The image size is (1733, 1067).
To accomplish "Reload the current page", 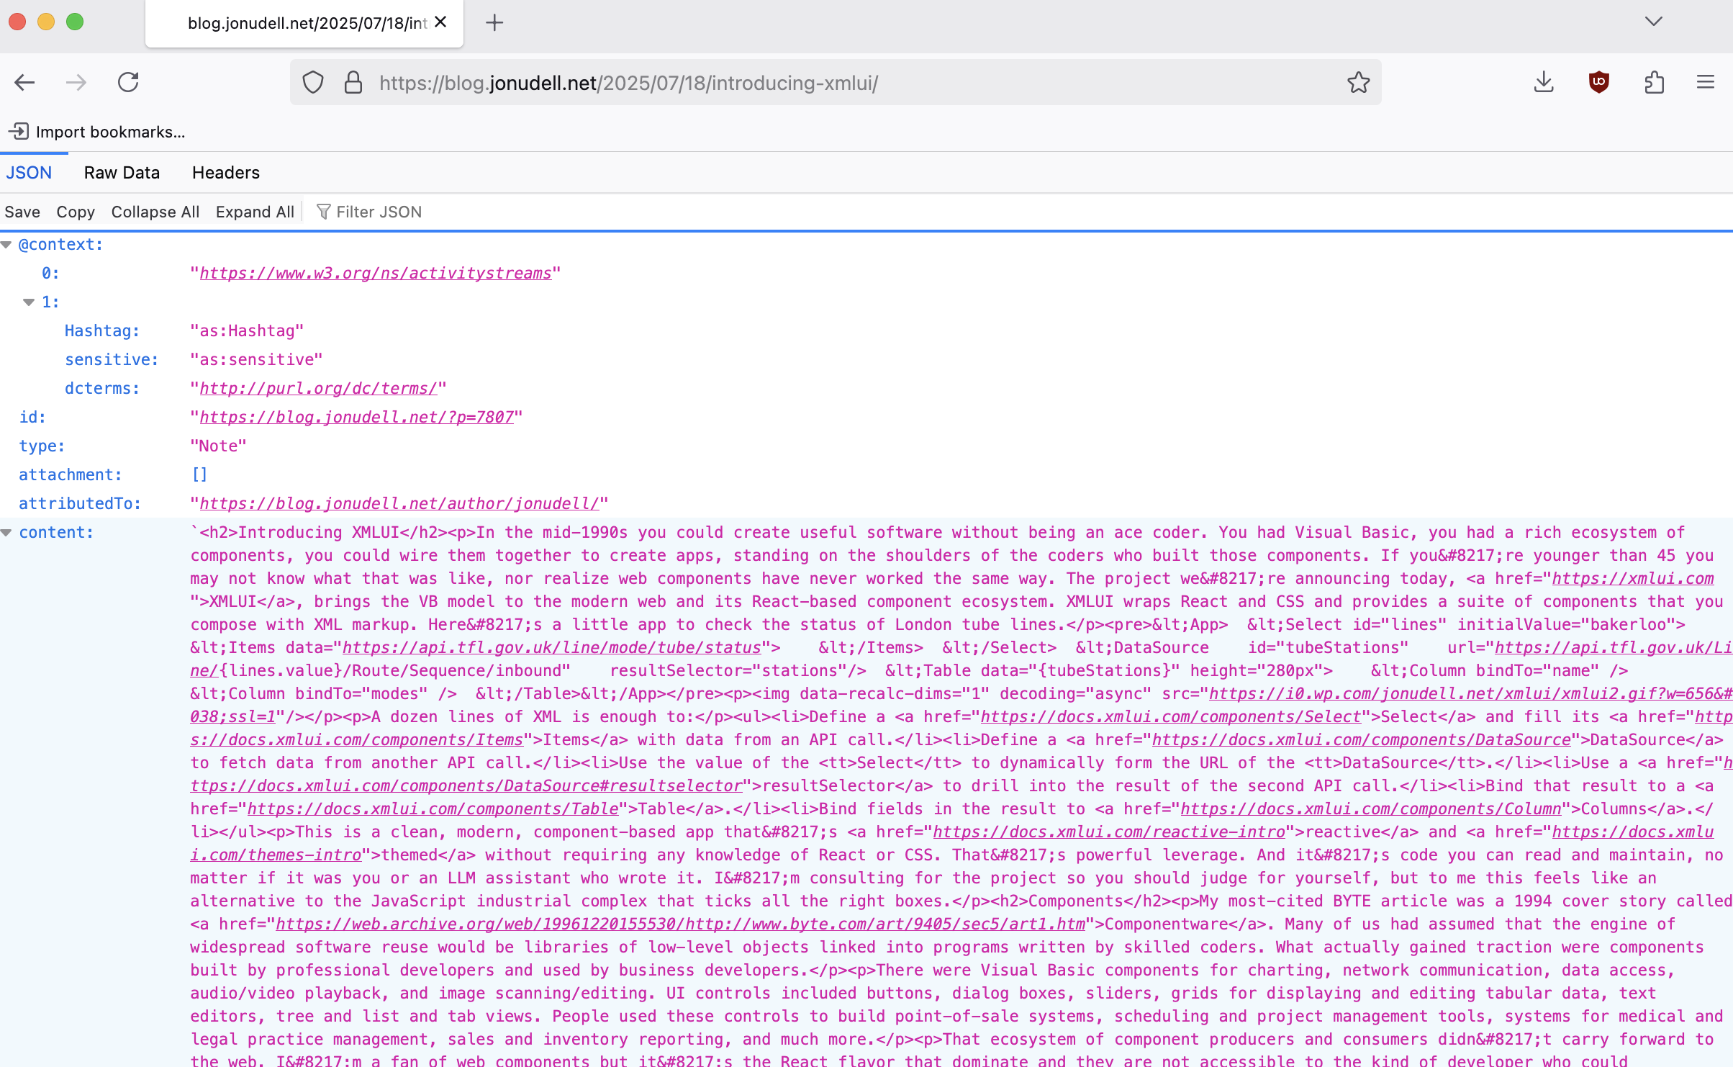I will tap(128, 83).
